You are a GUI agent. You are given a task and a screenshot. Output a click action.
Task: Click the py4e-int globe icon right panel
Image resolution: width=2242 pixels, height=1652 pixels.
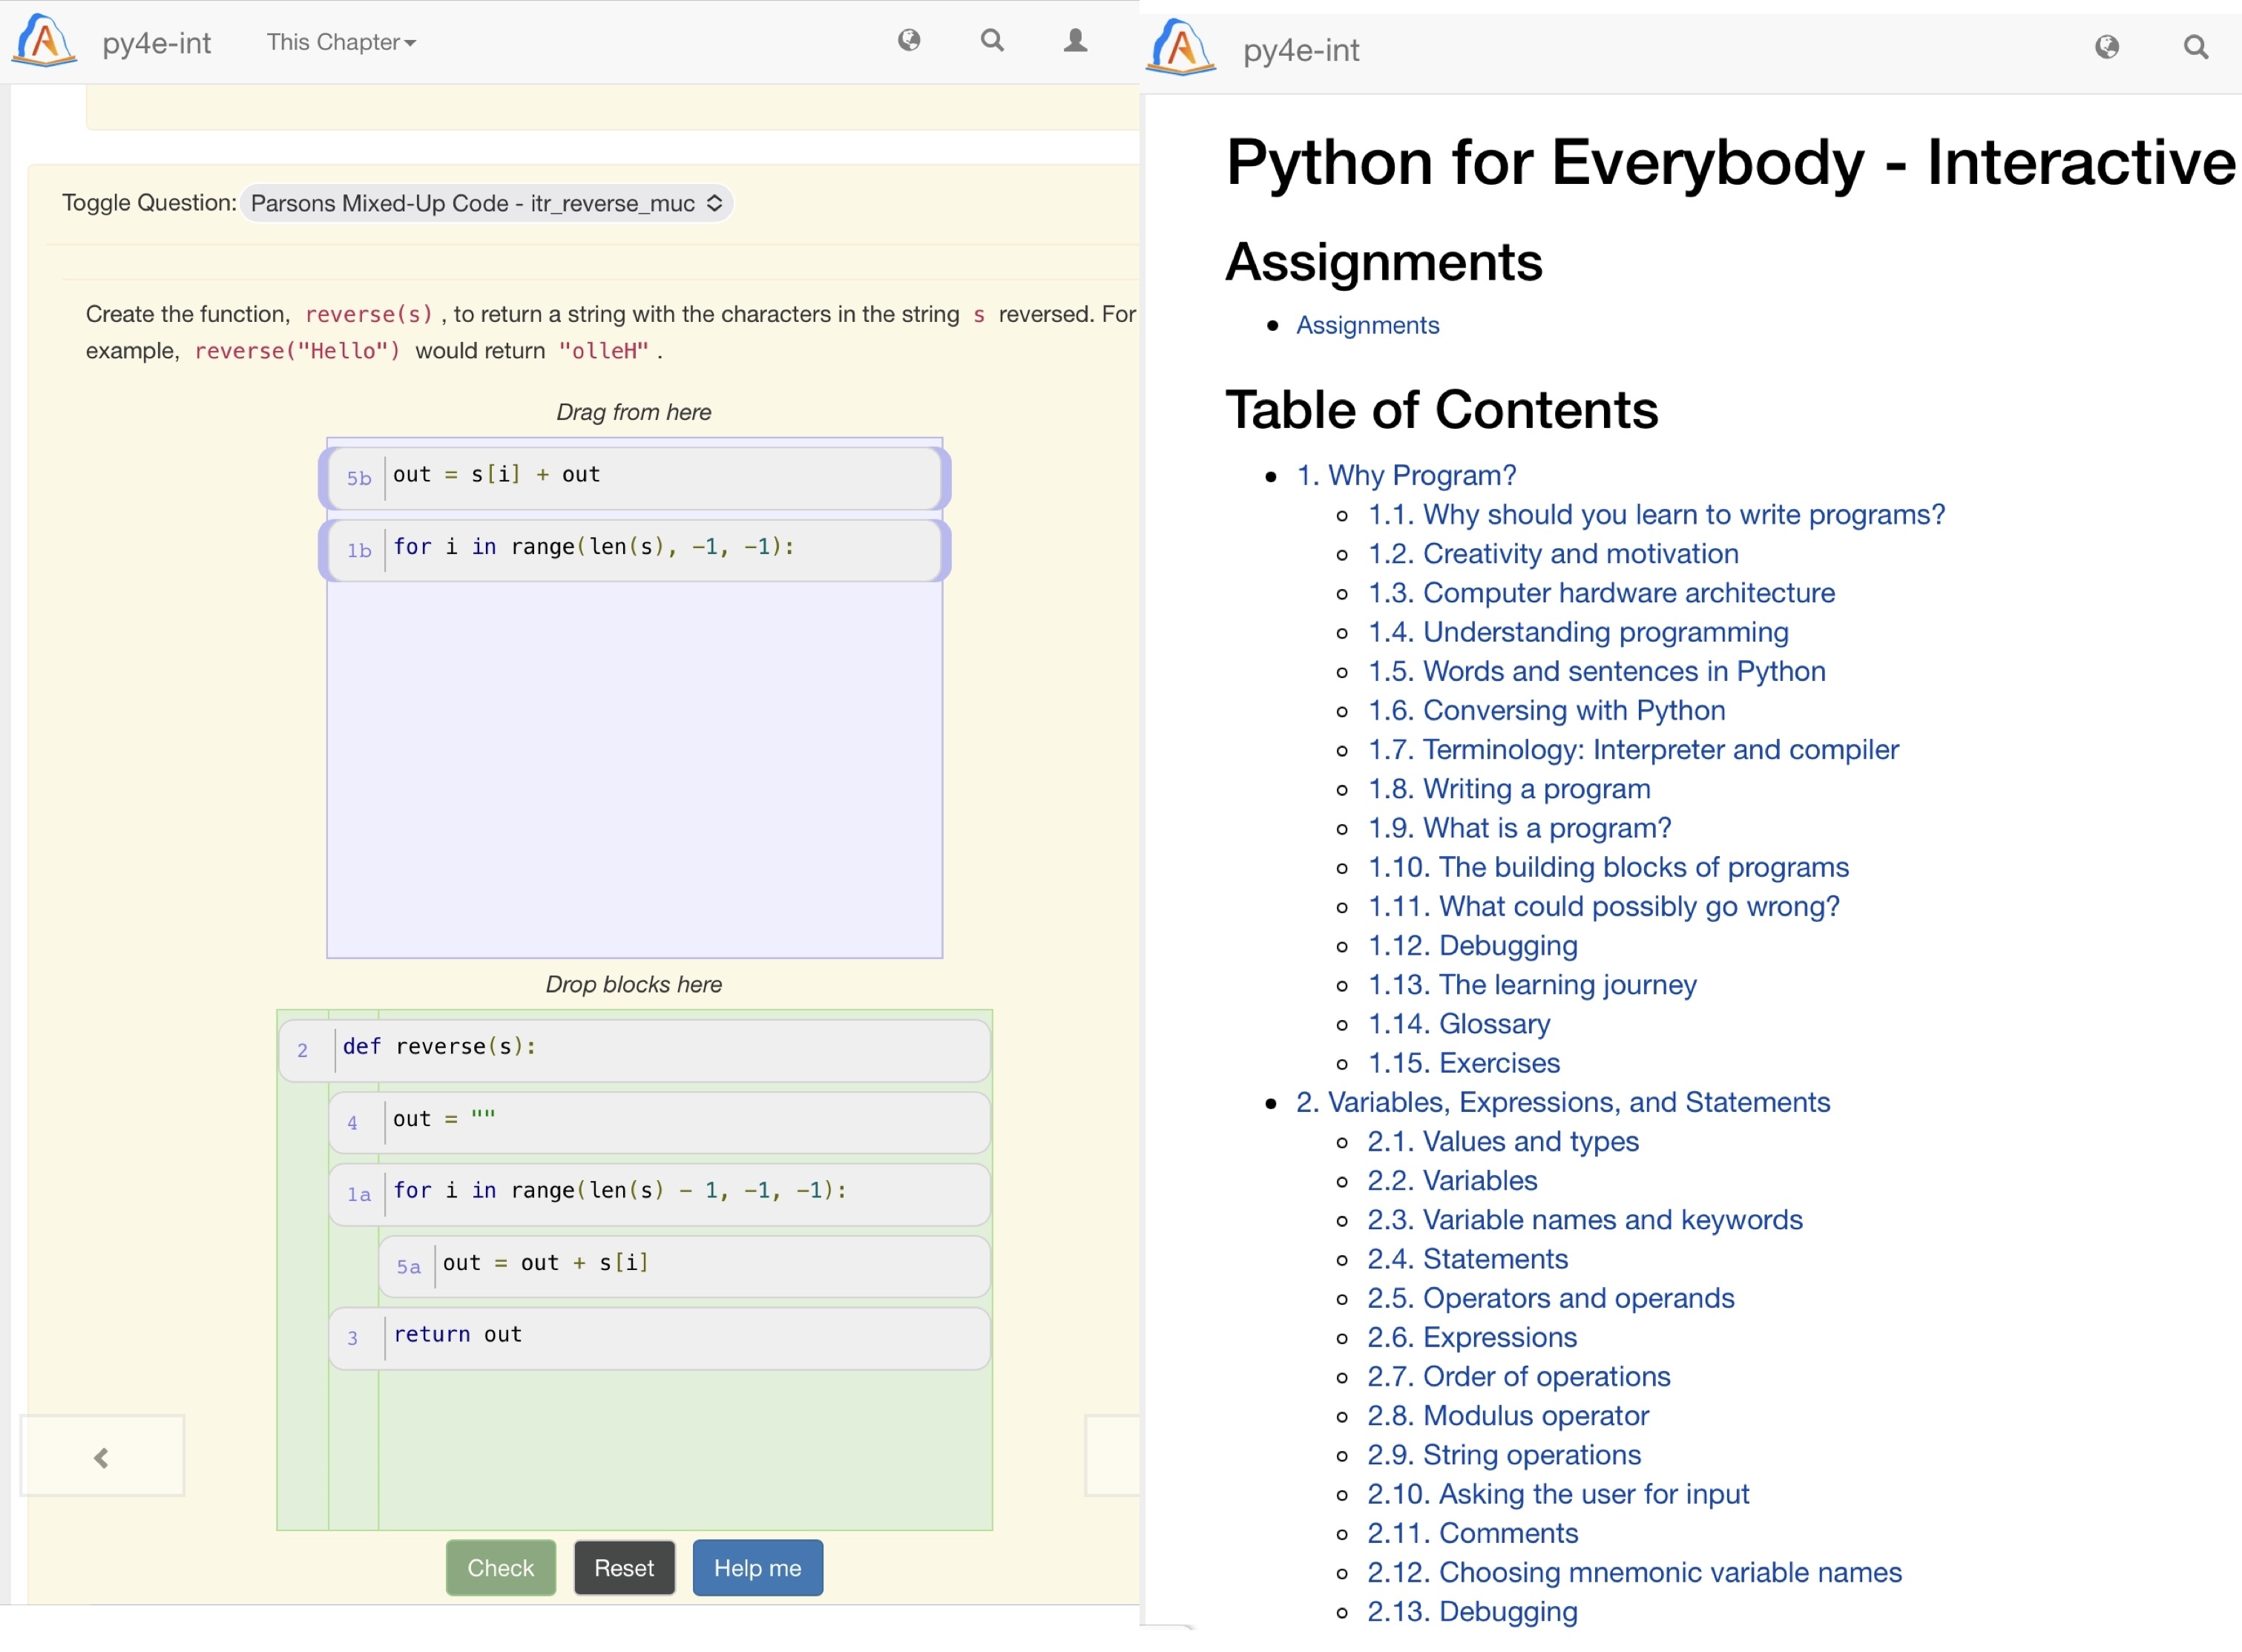2108,45
